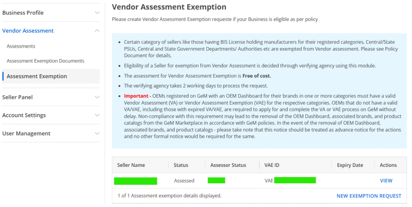The height and width of the screenshot is (207, 412).
Task: Start a NEW EXEMPTION REQUEST
Action: click(369, 196)
